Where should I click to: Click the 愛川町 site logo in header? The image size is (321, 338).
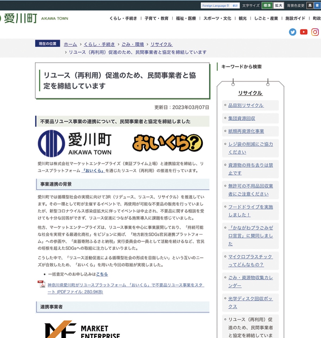[x=20, y=18]
